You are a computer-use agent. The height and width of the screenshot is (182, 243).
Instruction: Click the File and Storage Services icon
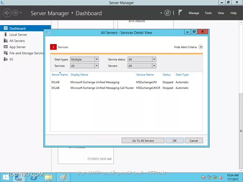coord(6,53)
